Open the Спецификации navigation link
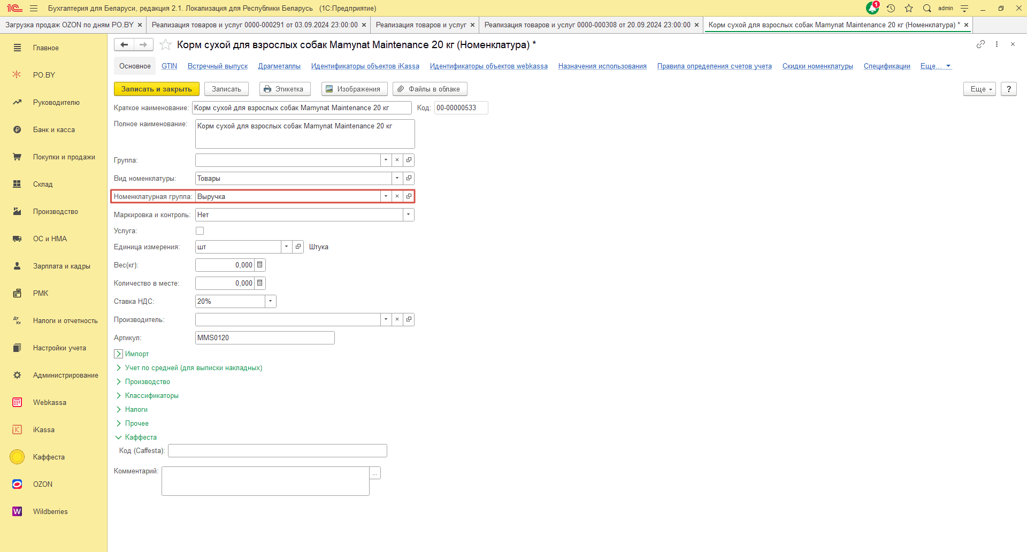 (x=887, y=66)
